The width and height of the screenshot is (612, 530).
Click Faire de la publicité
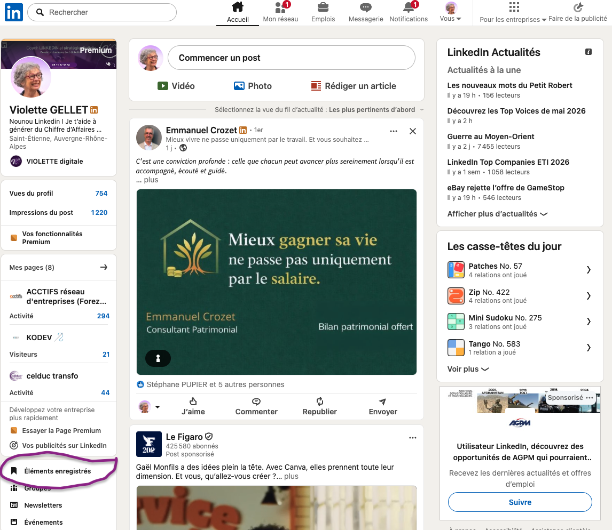(578, 13)
